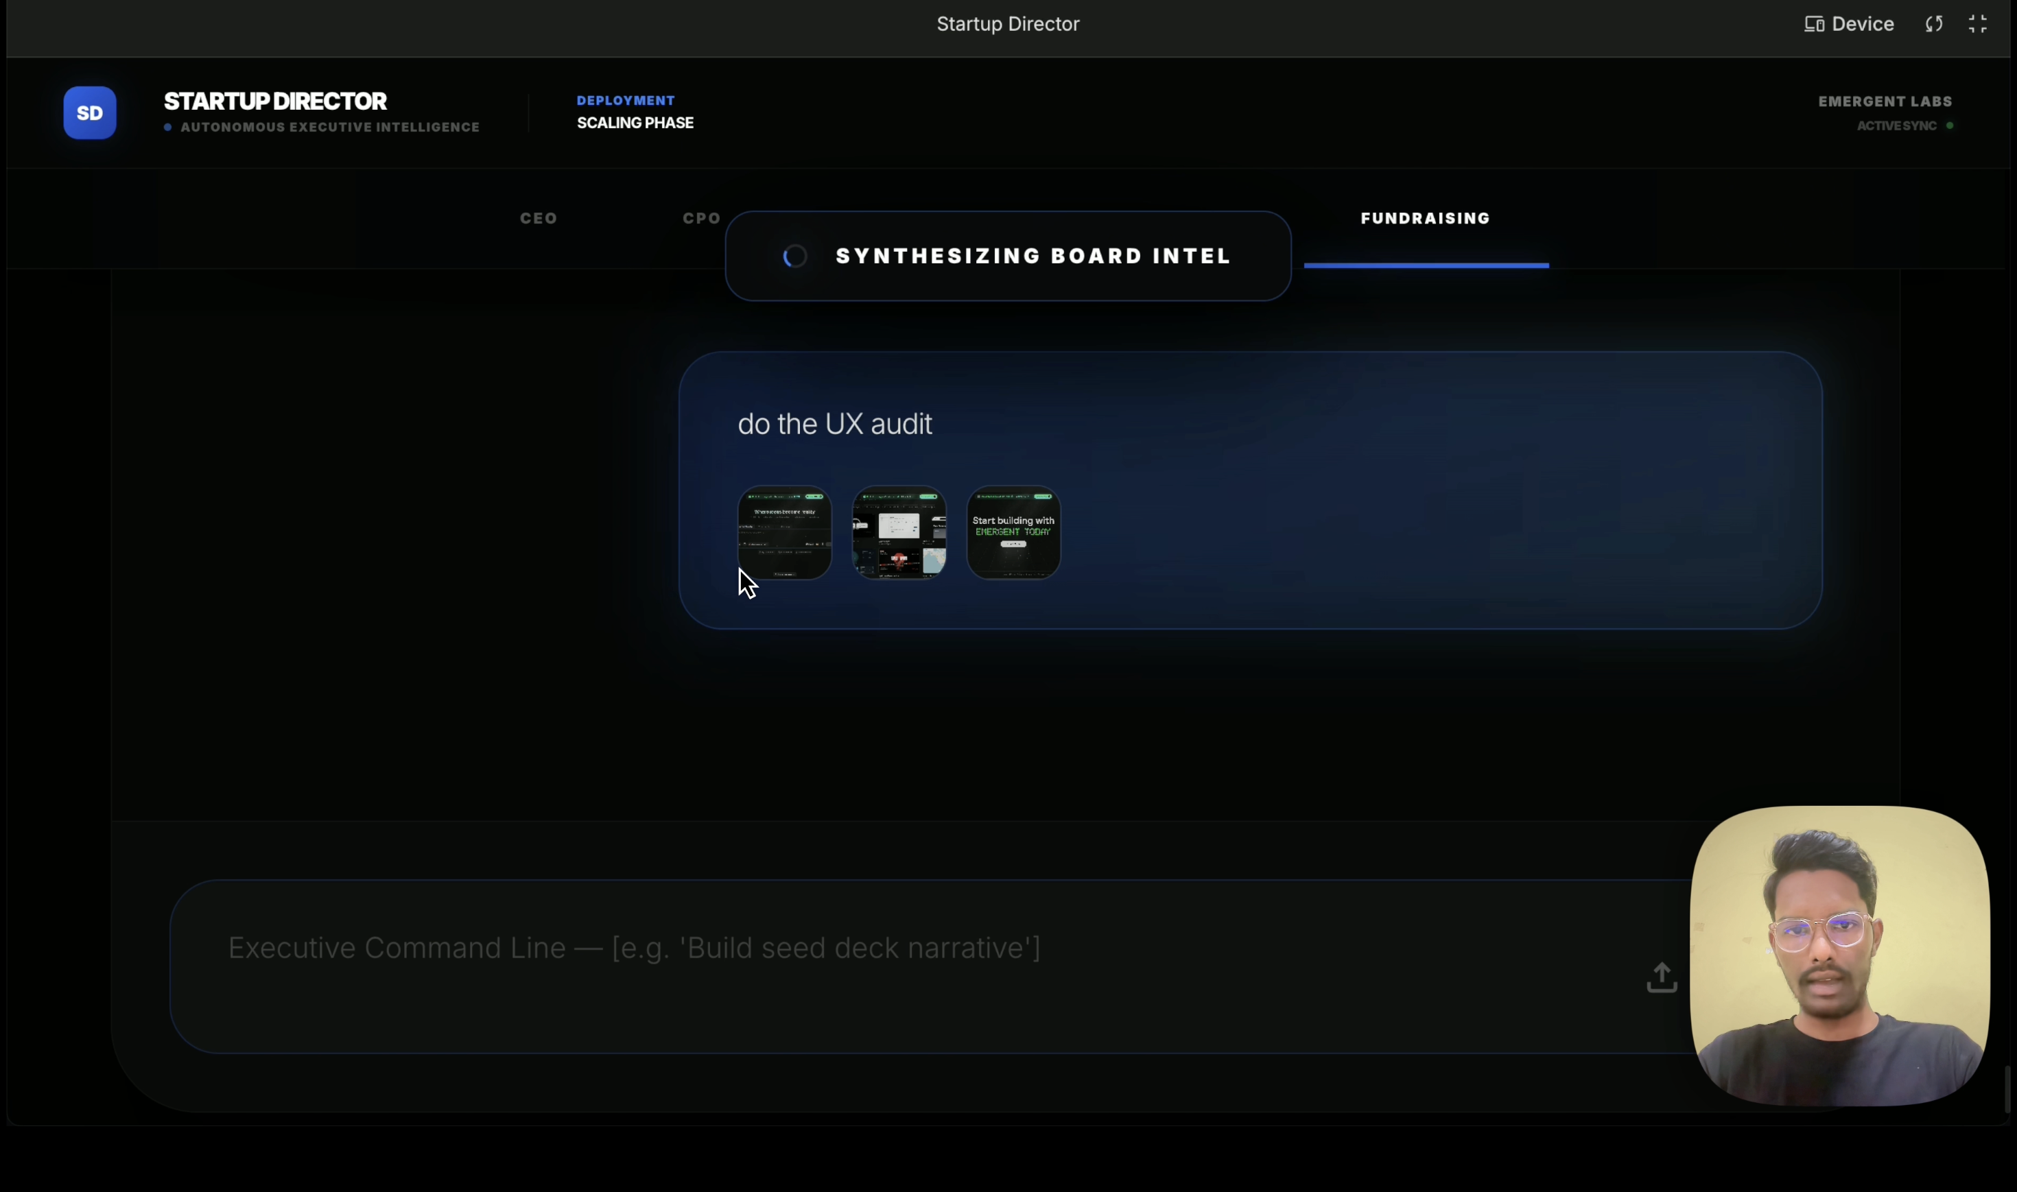Click the exit fullscreen icon

click(1978, 24)
